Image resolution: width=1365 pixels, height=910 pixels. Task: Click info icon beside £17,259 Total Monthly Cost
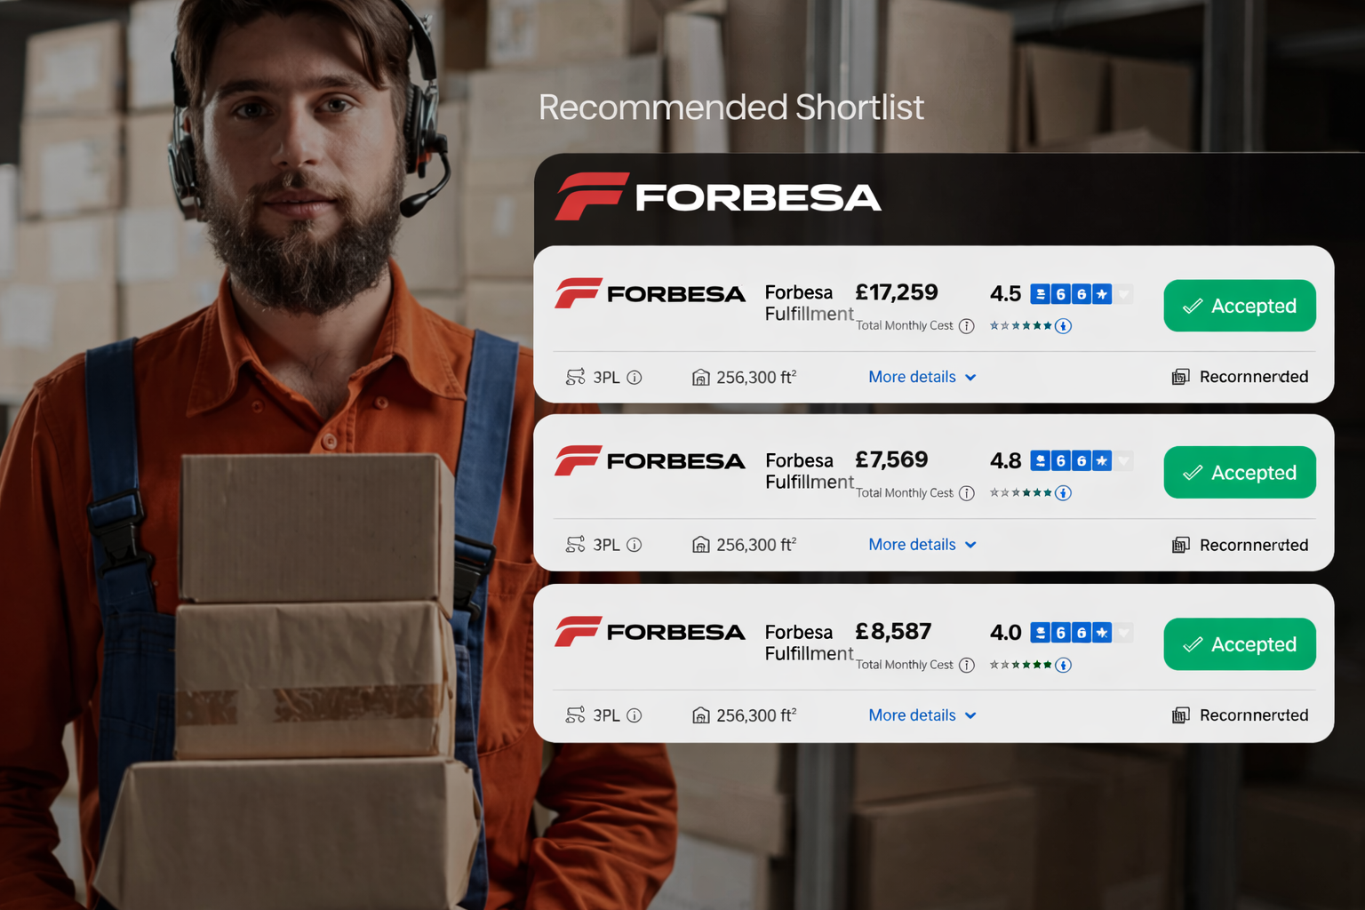tap(967, 326)
